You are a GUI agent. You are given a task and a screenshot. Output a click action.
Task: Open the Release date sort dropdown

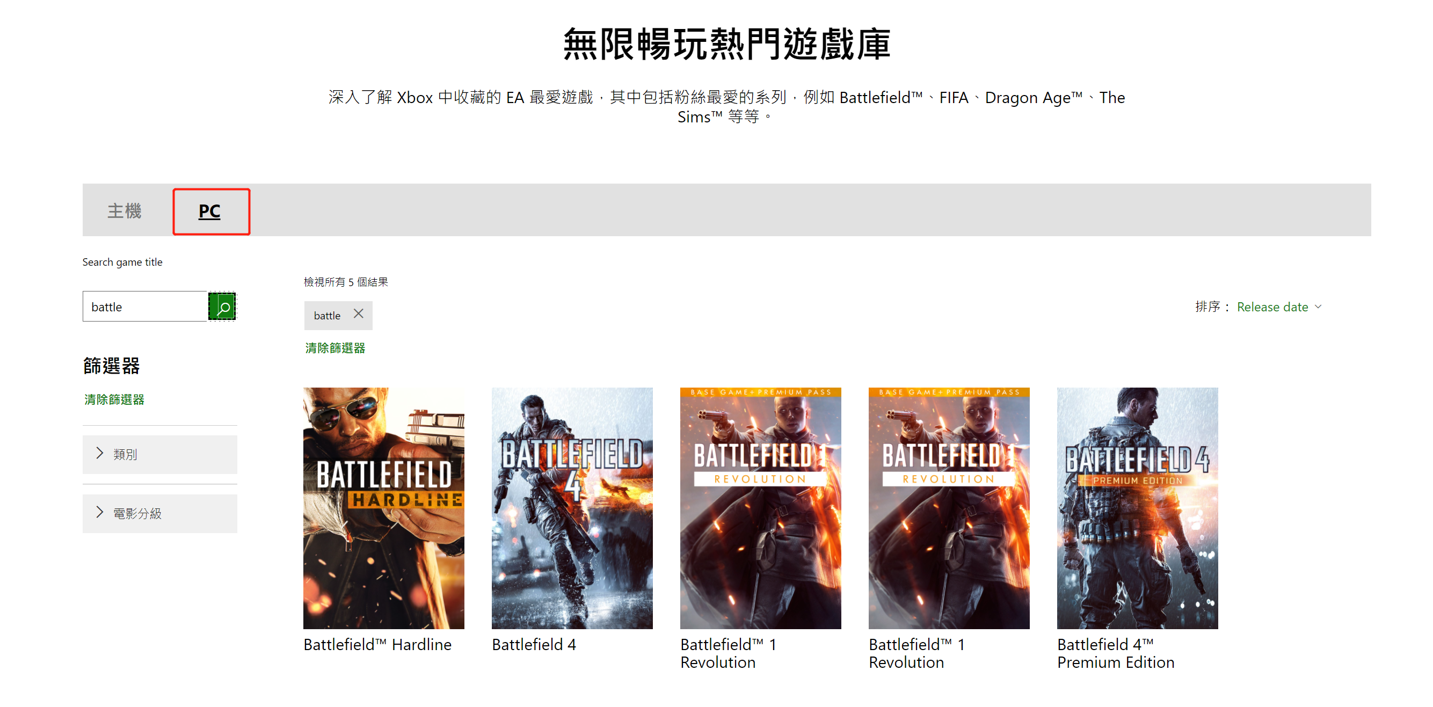pyautogui.click(x=1272, y=307)
